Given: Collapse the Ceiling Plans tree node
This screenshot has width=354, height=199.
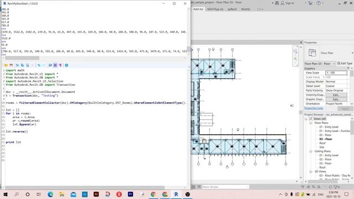Looking at the screenshot, I should [311, 151].
